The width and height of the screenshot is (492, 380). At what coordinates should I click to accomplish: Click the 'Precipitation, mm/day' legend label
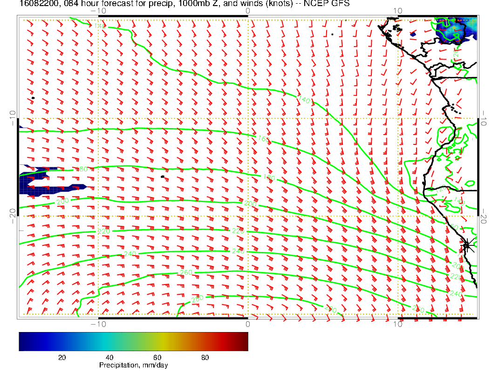[x=133, y=366]
